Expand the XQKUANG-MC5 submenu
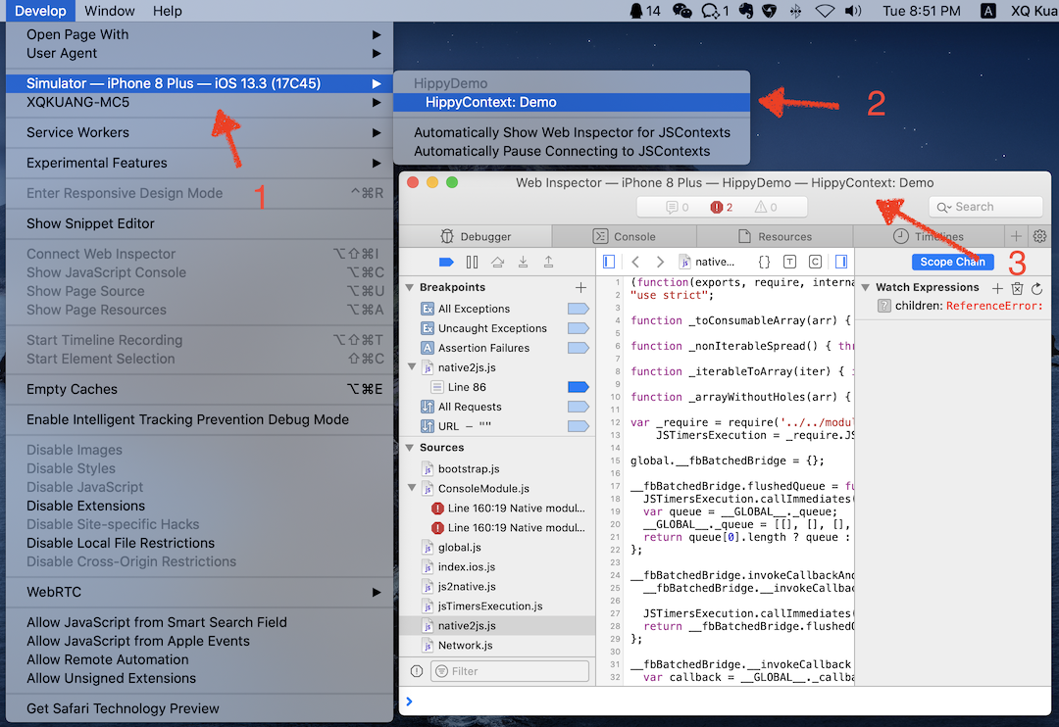Screen dimensions: 1059x727 199,102
